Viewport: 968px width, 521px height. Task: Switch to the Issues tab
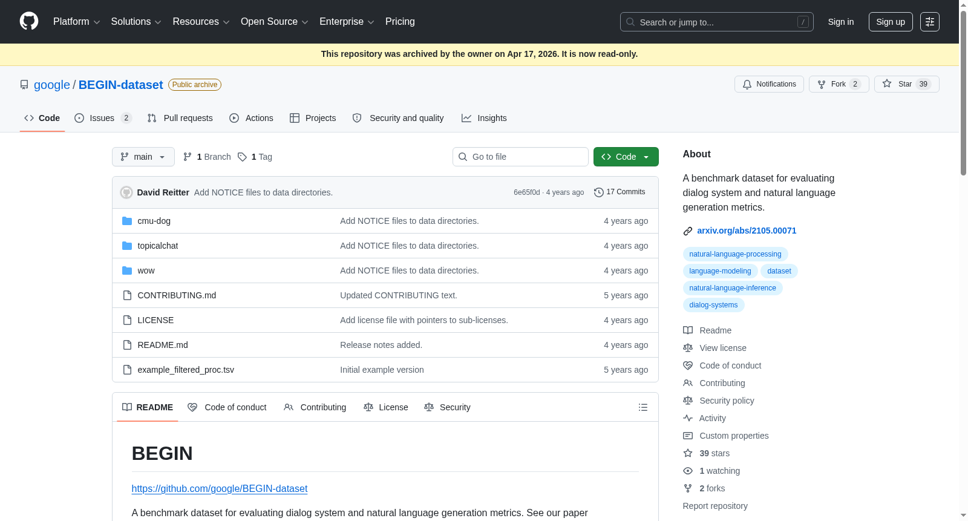tap(103, 118)
